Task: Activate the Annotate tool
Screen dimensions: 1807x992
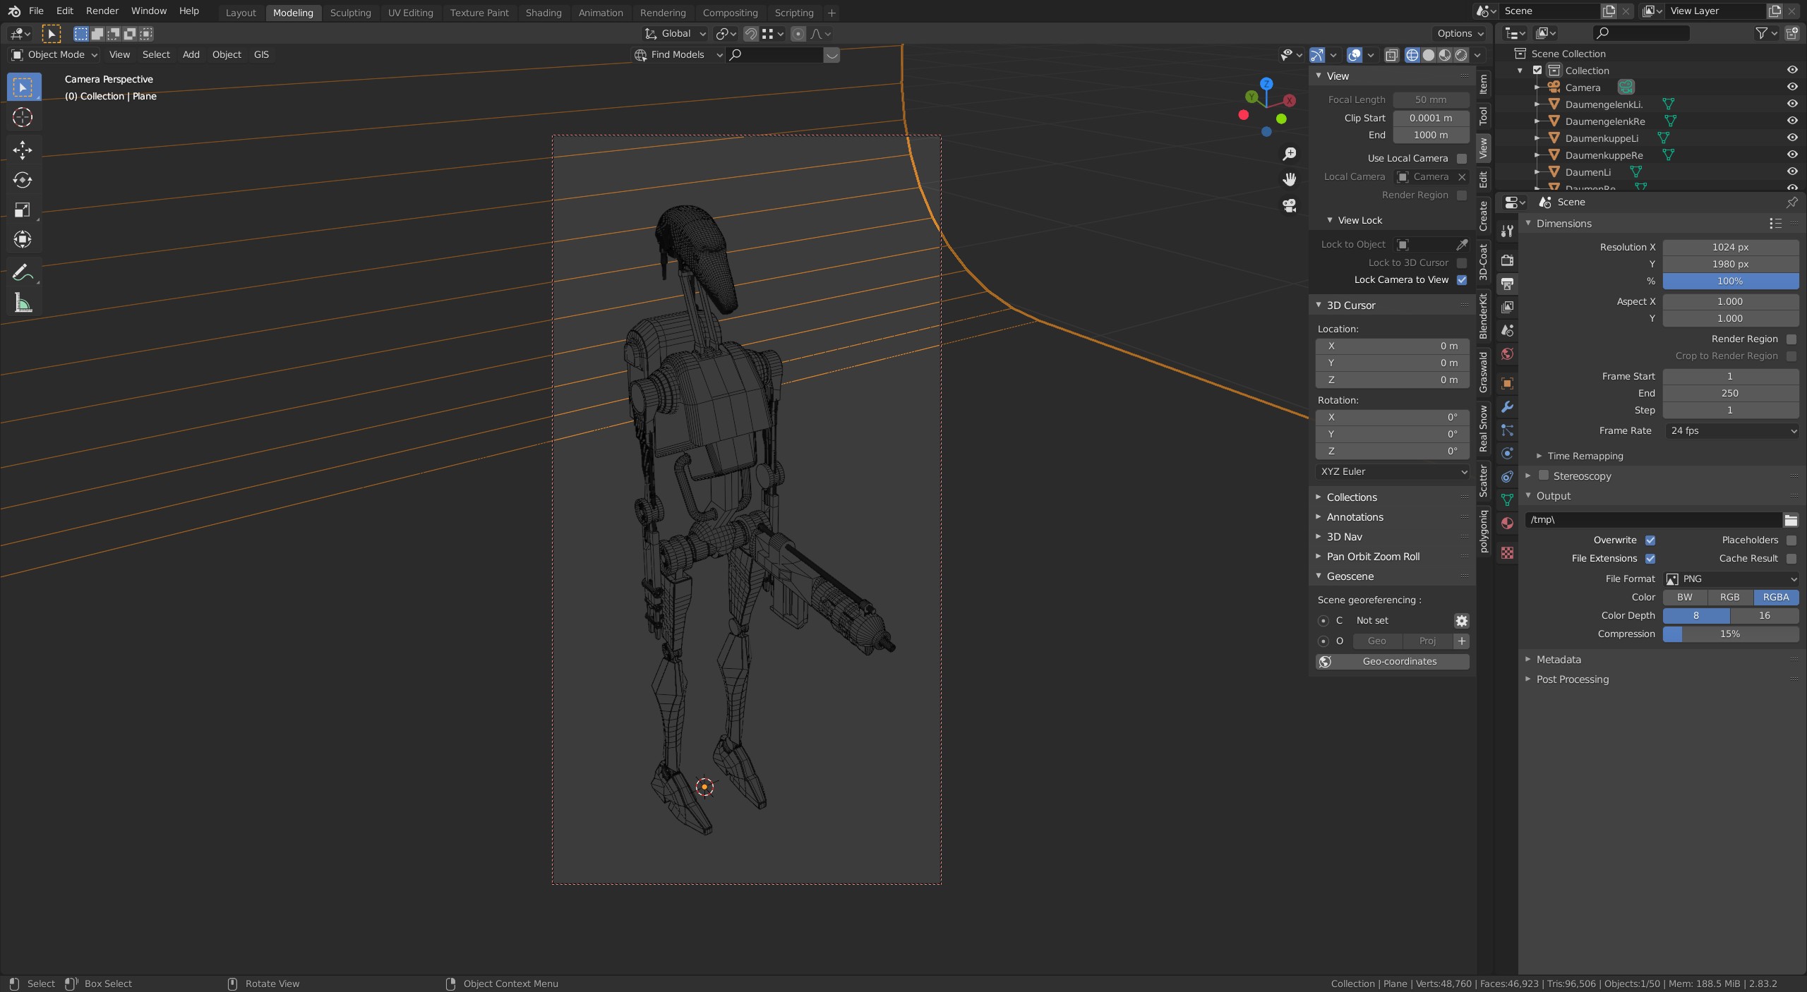Action: click(x=23, y=272)
